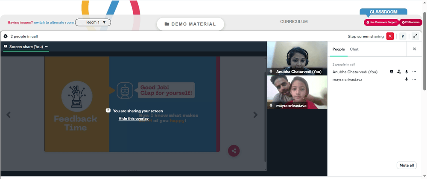Screen dimensions: 427x179
Task: Click mic icon on mayra's video tile
Action: click(x=271, y=105)
